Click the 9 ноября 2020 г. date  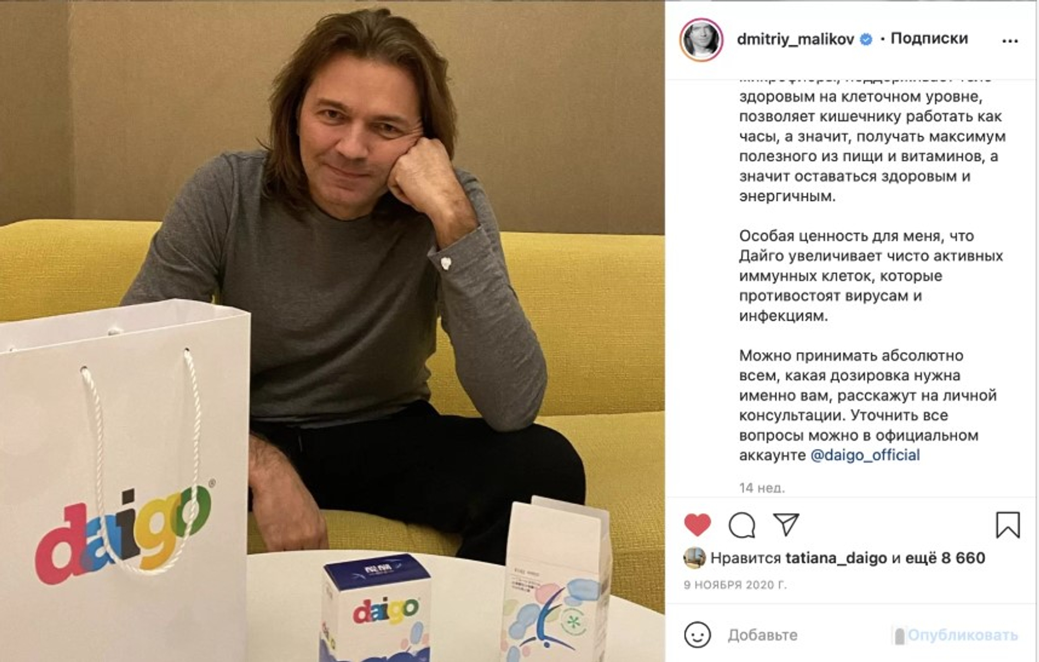(735, 585)
